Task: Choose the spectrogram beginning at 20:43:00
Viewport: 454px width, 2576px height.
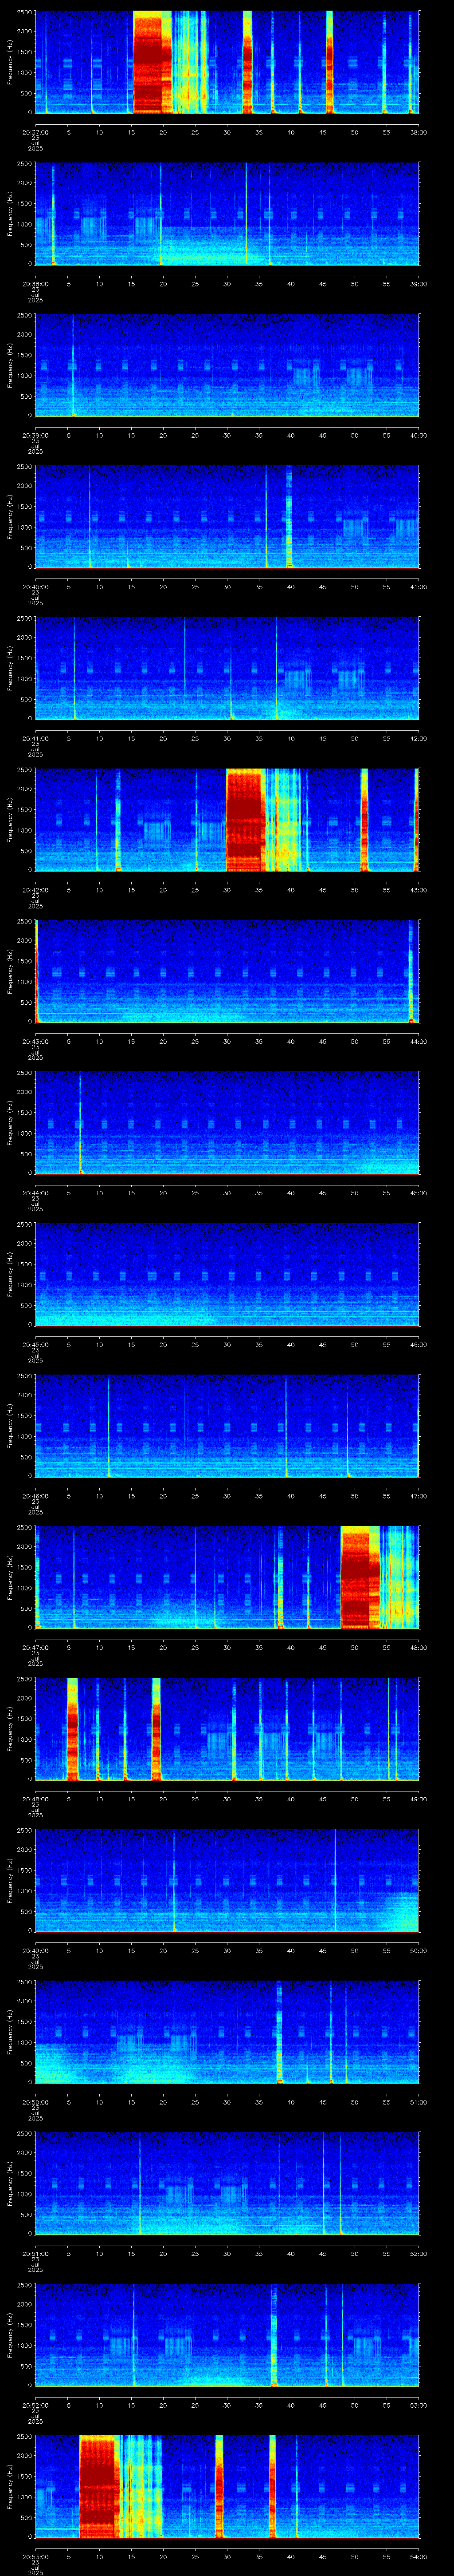Action: pos(227,971)
